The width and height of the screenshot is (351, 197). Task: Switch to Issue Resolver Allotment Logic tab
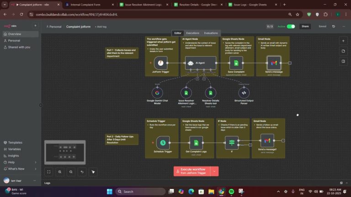point(144,5)
